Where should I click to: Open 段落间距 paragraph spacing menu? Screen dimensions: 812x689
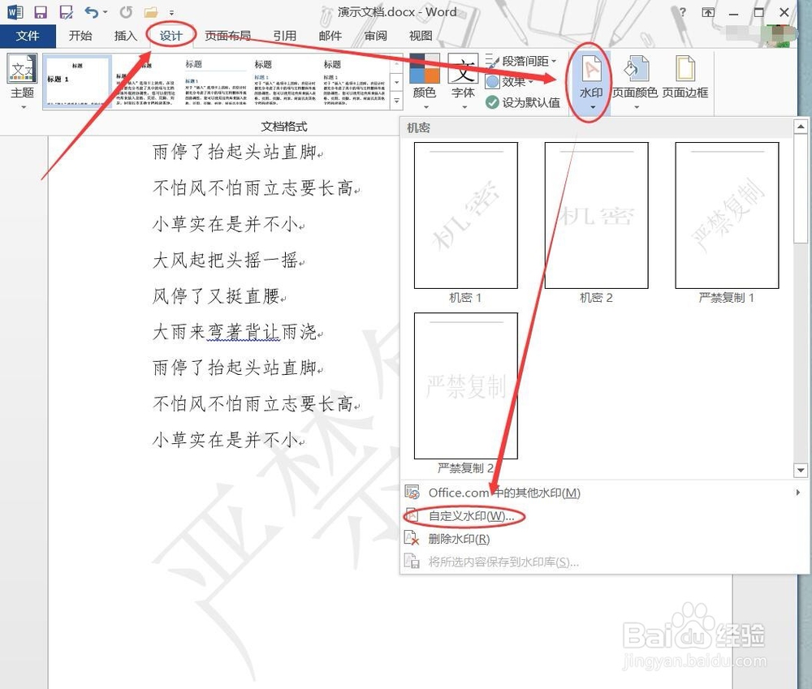point(521,61)
